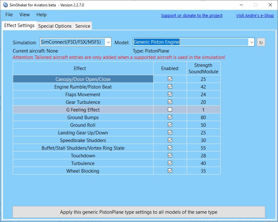
Task: Open Visit Andre's e-Shop link
Action: click(255, 15)
